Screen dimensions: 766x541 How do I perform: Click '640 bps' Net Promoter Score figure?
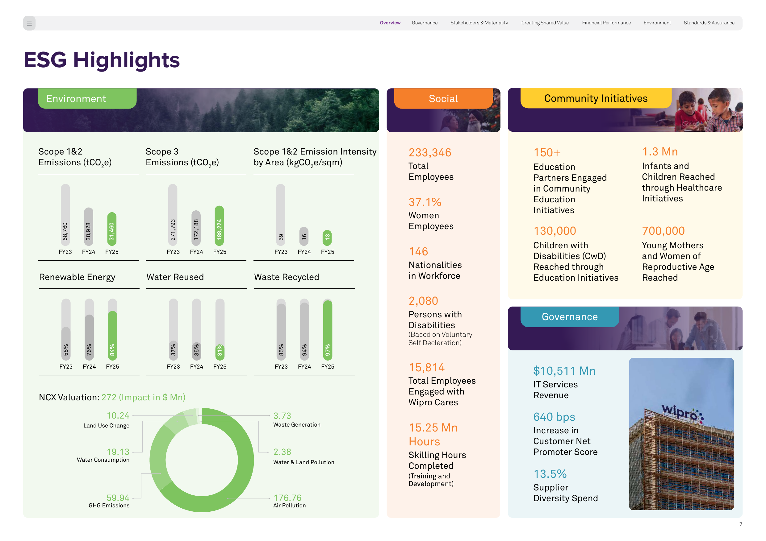click(554, 417)
